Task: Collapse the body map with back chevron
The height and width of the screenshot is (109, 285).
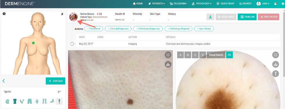Action: [3, 81]
